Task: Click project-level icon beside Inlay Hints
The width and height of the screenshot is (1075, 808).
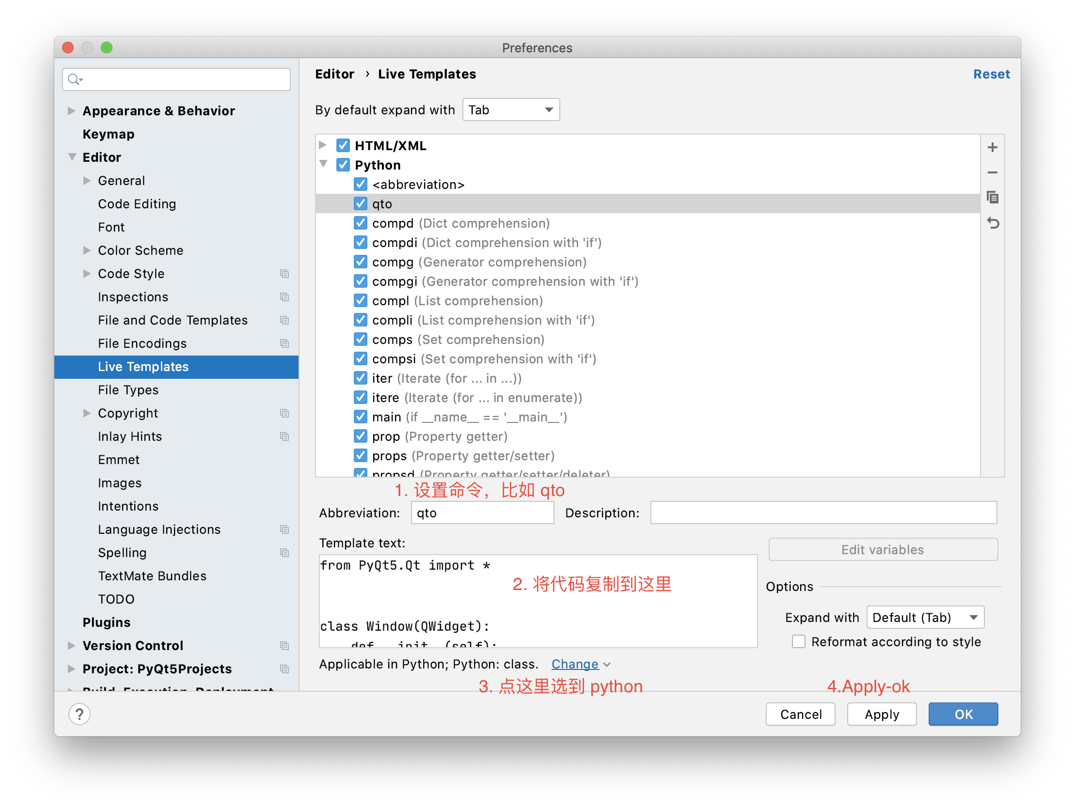Action: click(285, 436)
